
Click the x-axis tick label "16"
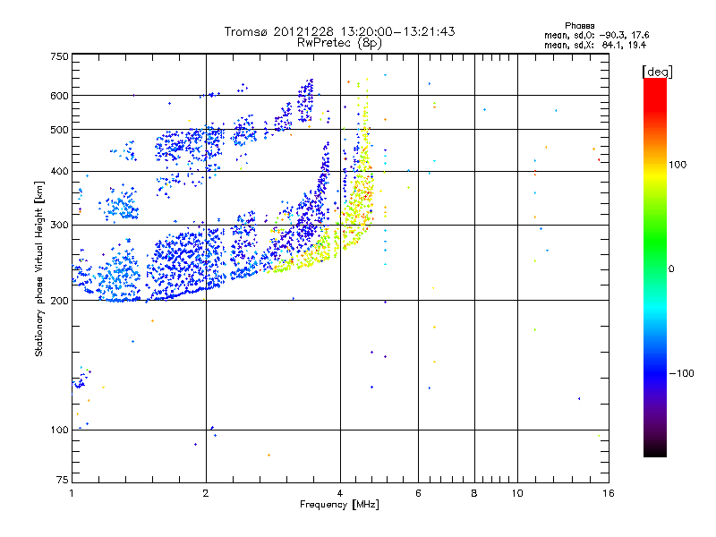click(609, 493)
